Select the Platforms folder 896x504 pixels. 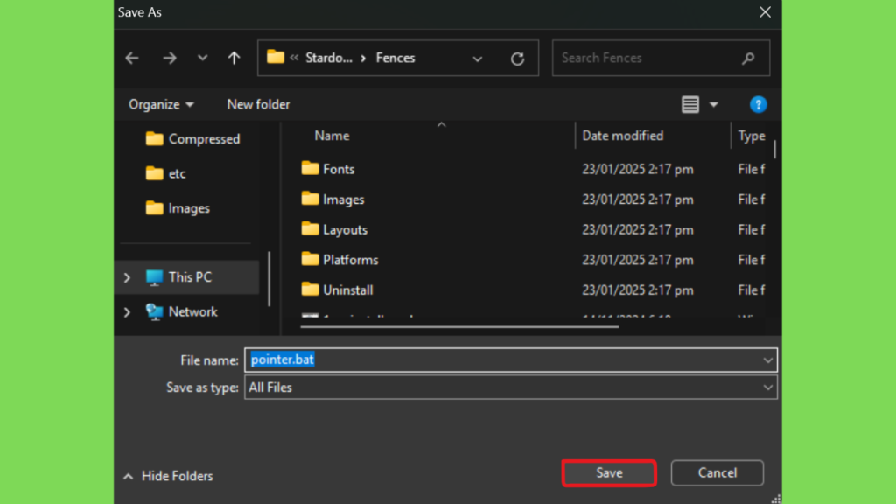tap(349, 260)
